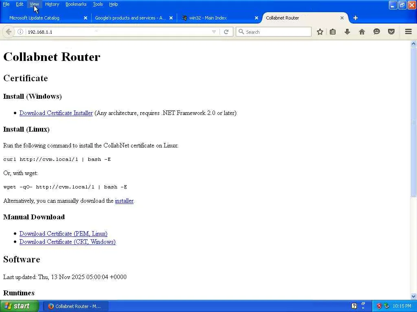Screen dimensions: 417x312
Task: Click Collabnet Router taskbar button
Action: click(75, 306)
